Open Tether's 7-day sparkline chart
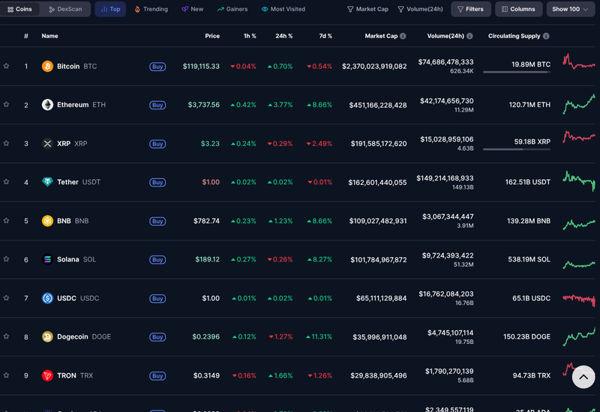This screenshot has height=412, width=600. (579, 181)
